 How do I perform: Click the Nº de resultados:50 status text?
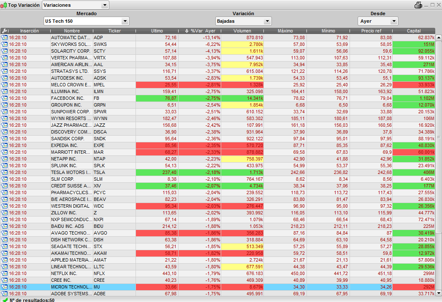coord(32,300)
